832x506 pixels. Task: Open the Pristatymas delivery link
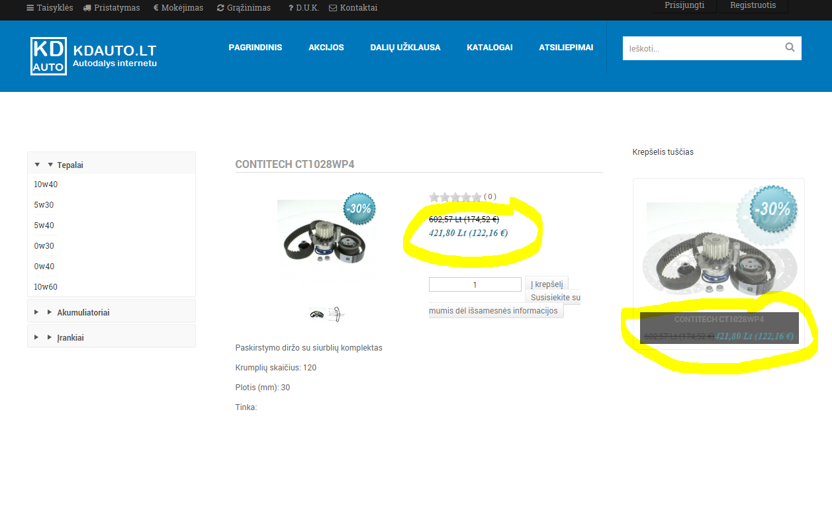coord(112,8)
